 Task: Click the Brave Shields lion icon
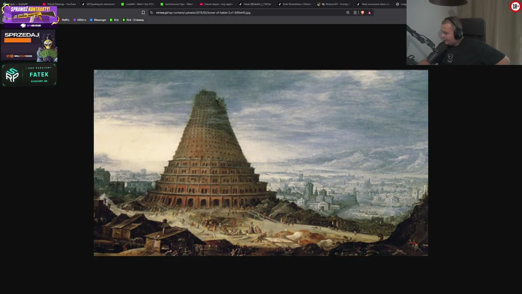pos(362,13)
